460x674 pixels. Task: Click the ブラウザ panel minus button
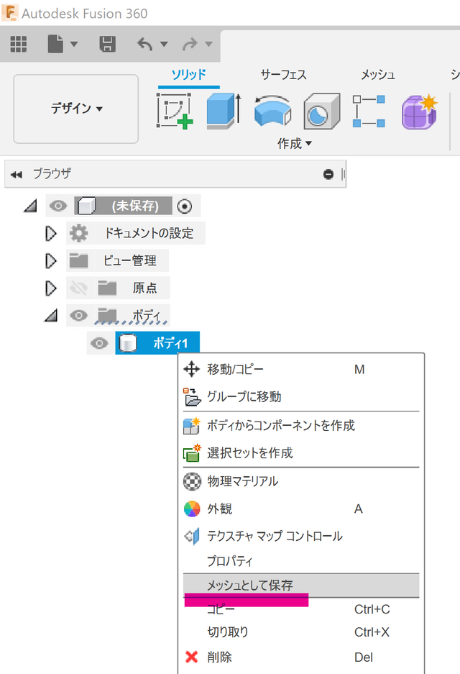pyautogui.click(x=328, y=174)
